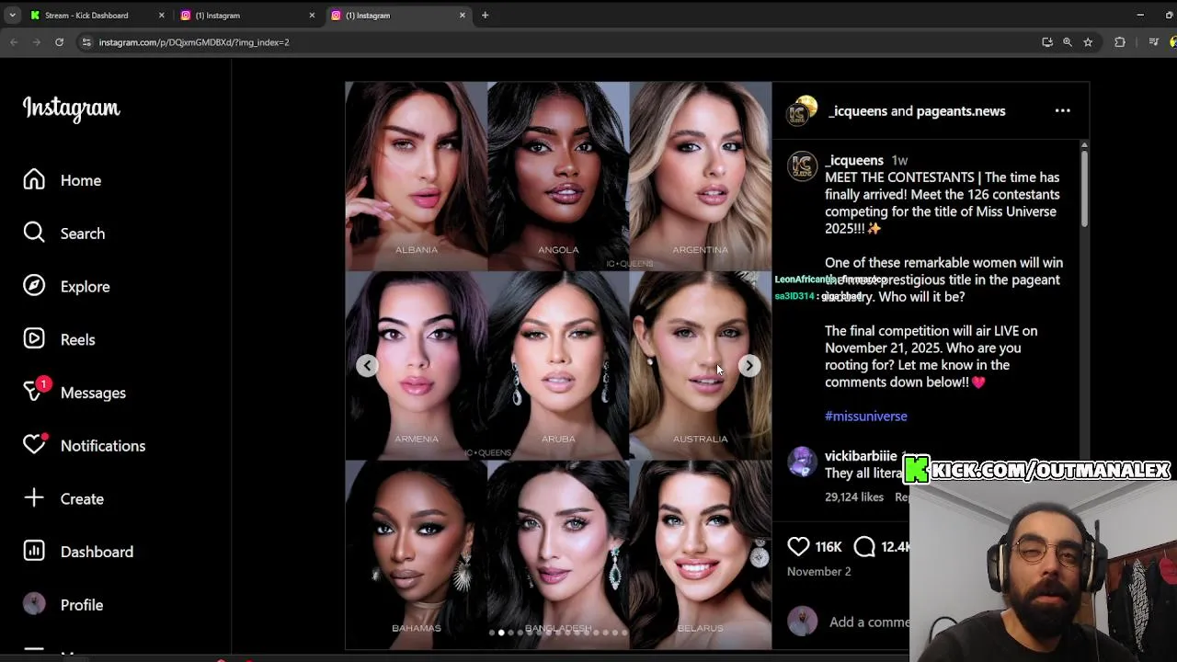This screenshot has width=1177, height=662.
Task: Reload the page in the browser
Action: [59, 42]
